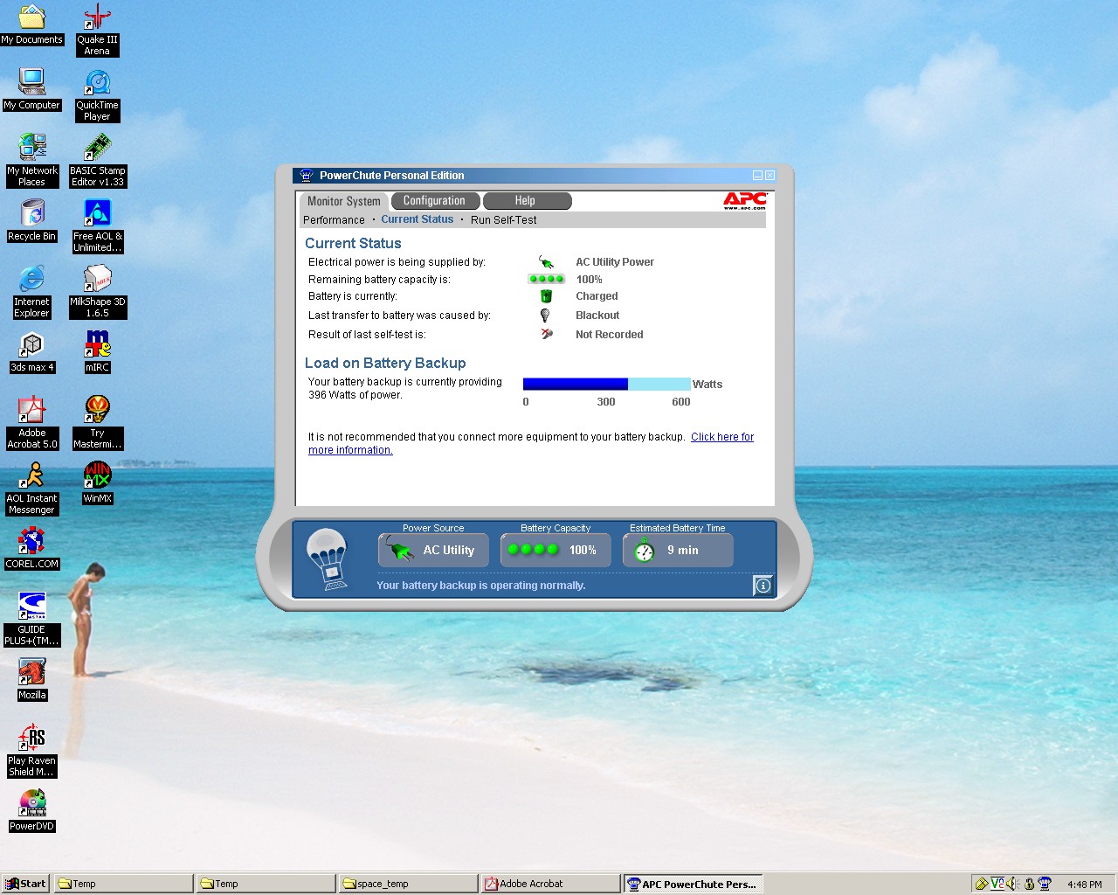Viewport: 1118px width, 895px height.
Task: Click 'Blackout' last transfer text
Action: tap(597, 316)
